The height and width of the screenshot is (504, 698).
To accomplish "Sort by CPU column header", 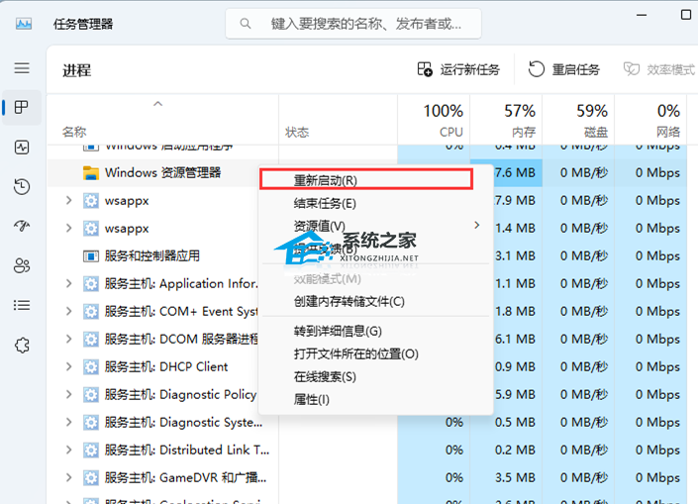I will pos(433,120).
